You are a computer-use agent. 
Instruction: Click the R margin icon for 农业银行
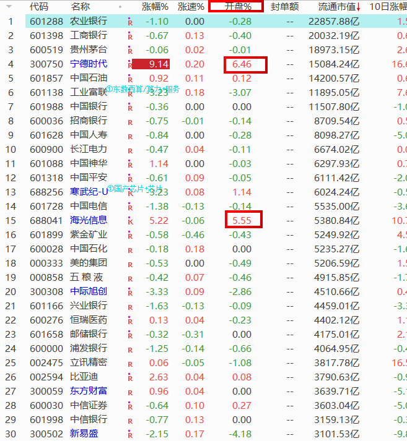pos(130,22)
